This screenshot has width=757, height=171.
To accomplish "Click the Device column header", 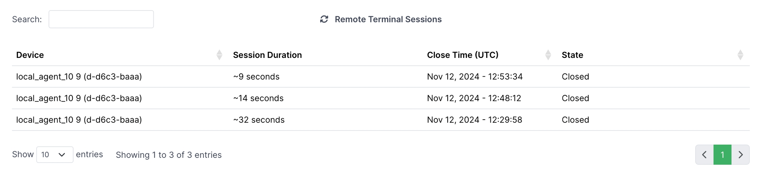I will 30,55.
